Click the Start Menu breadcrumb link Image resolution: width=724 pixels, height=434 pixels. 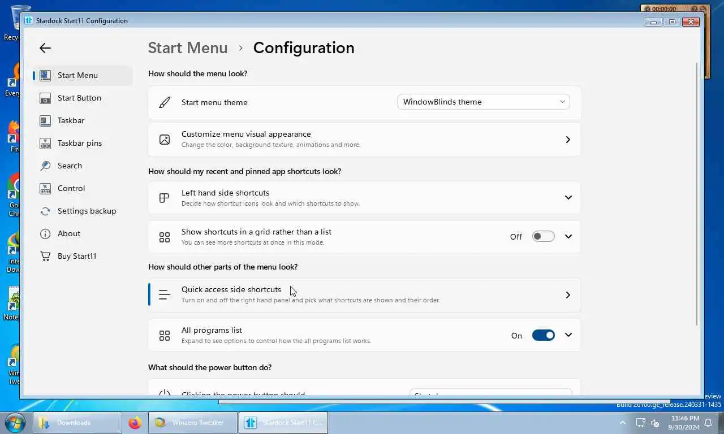click(x=188, y=48)
